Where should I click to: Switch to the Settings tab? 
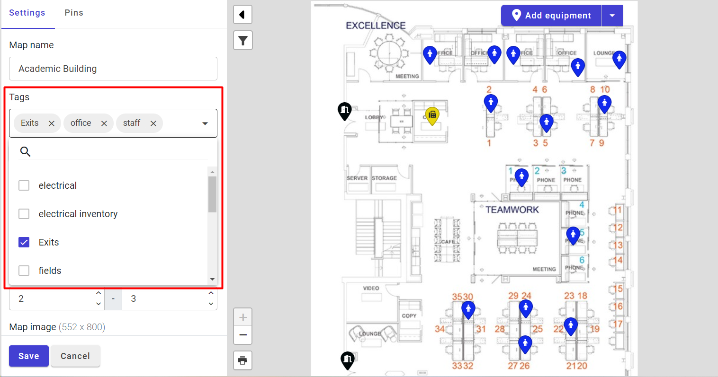27,13
